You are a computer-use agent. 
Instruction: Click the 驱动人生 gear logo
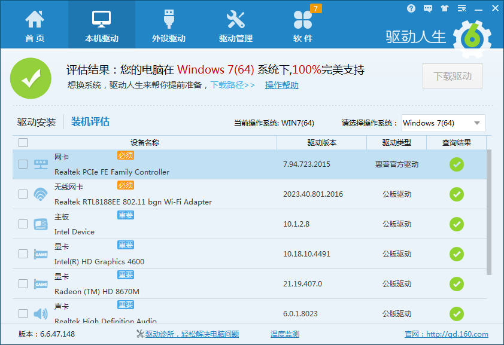tap(472, 38)
